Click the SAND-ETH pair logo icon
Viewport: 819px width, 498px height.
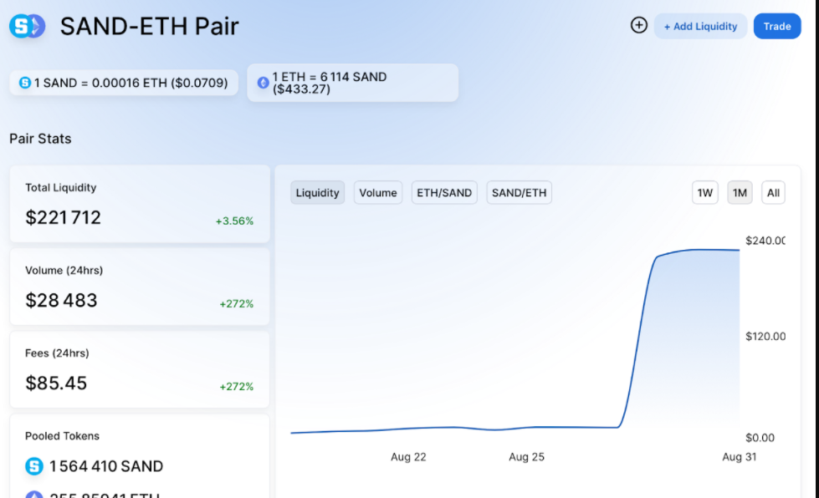pos(27,26)
